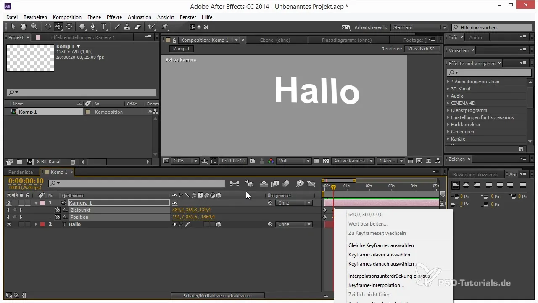Open the Komp 1 mini-flowchart icon in timeline
This screenshot has height=303, width=538.
[x=235, y=183]
